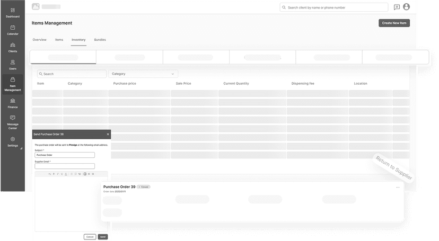Screen dimensions: 439x241
Task: Focus the inventory Search field
Action: pyautogui.click(x=72, y=74)
